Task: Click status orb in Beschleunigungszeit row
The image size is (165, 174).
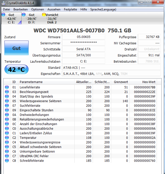Action: tap(7, 92)
